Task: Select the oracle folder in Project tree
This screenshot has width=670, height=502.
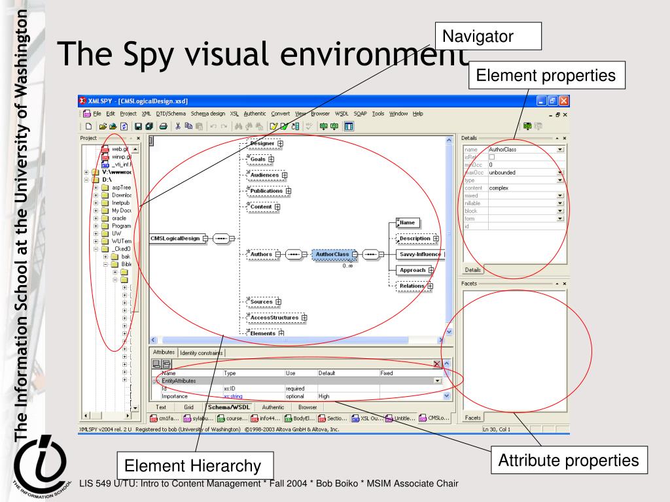Action: [x=119, y=218]
